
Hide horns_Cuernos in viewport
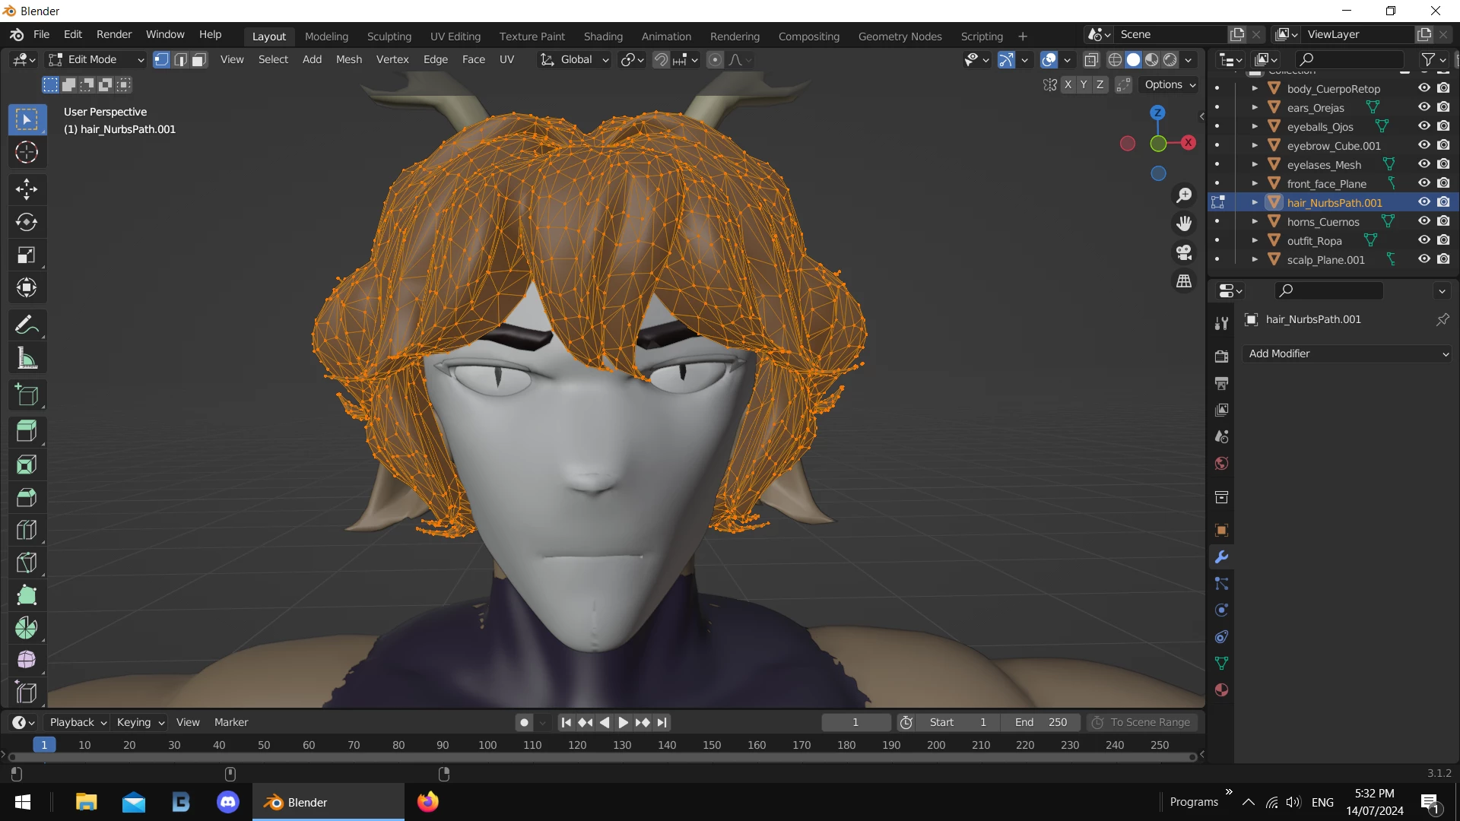tap(1424, 221)
